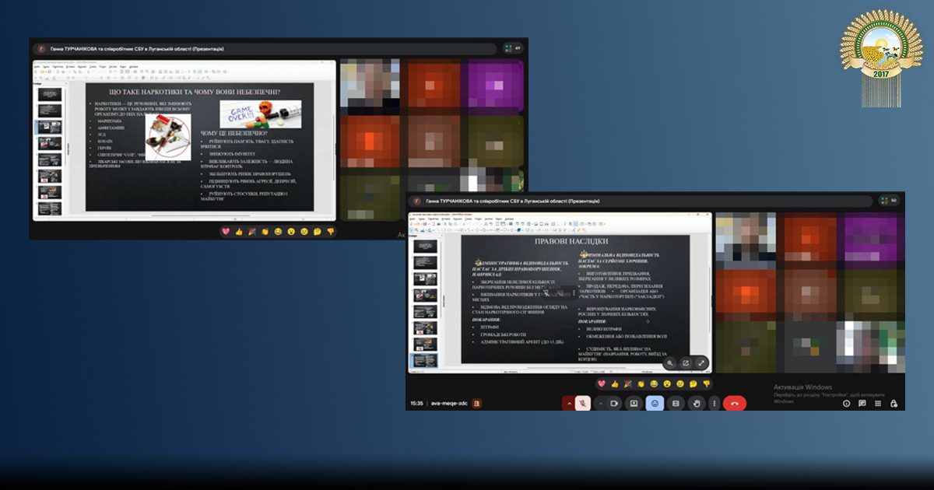The height and width of the screenshot is (490, 934).
Task: Turn on captions in the call bar
Action: click(676, 404)
